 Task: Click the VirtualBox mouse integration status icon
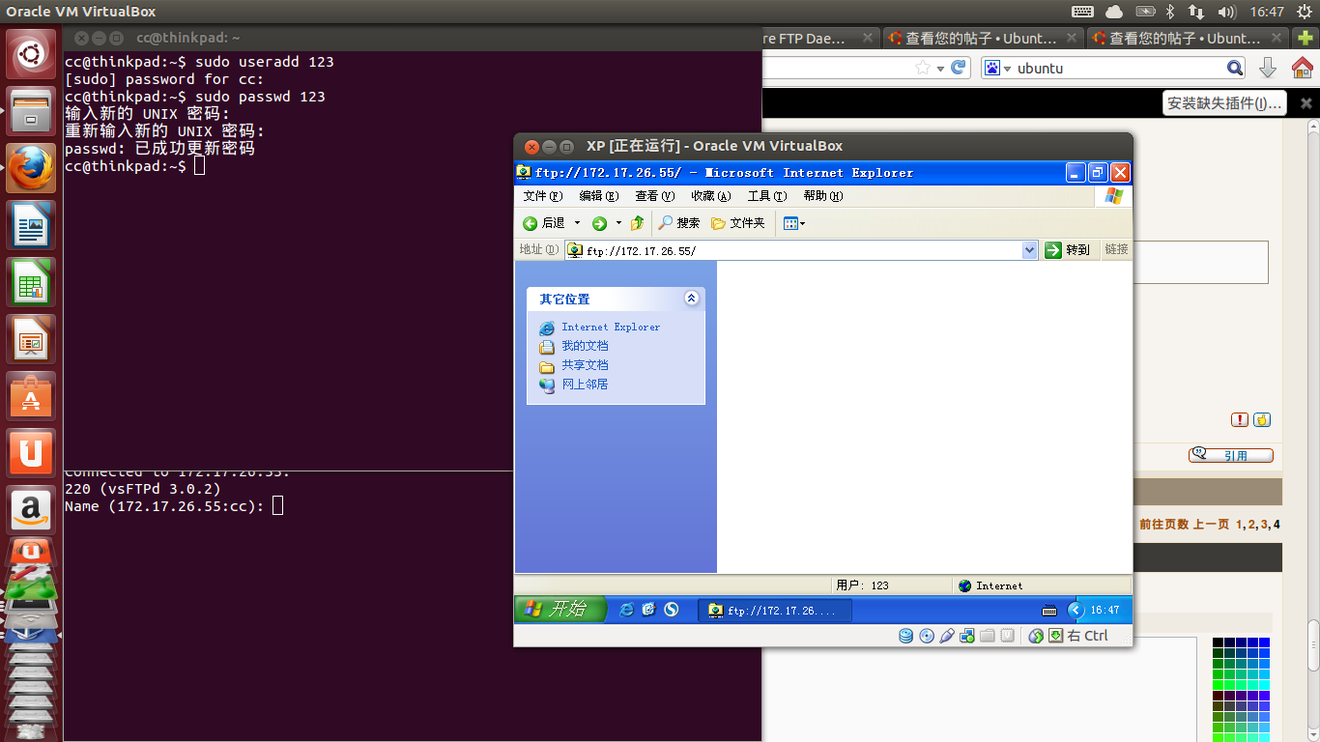point(1036,636)
